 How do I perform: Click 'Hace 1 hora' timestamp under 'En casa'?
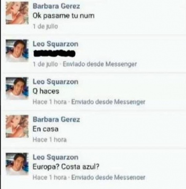tap(50, 139)
